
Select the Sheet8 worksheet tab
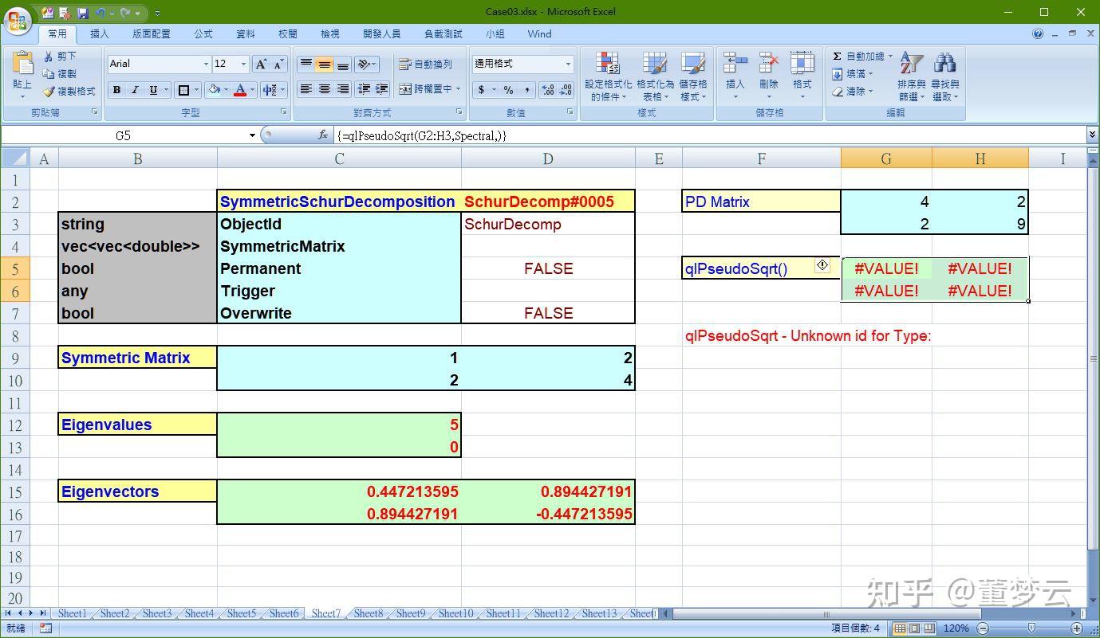click(x=368, y=613)
